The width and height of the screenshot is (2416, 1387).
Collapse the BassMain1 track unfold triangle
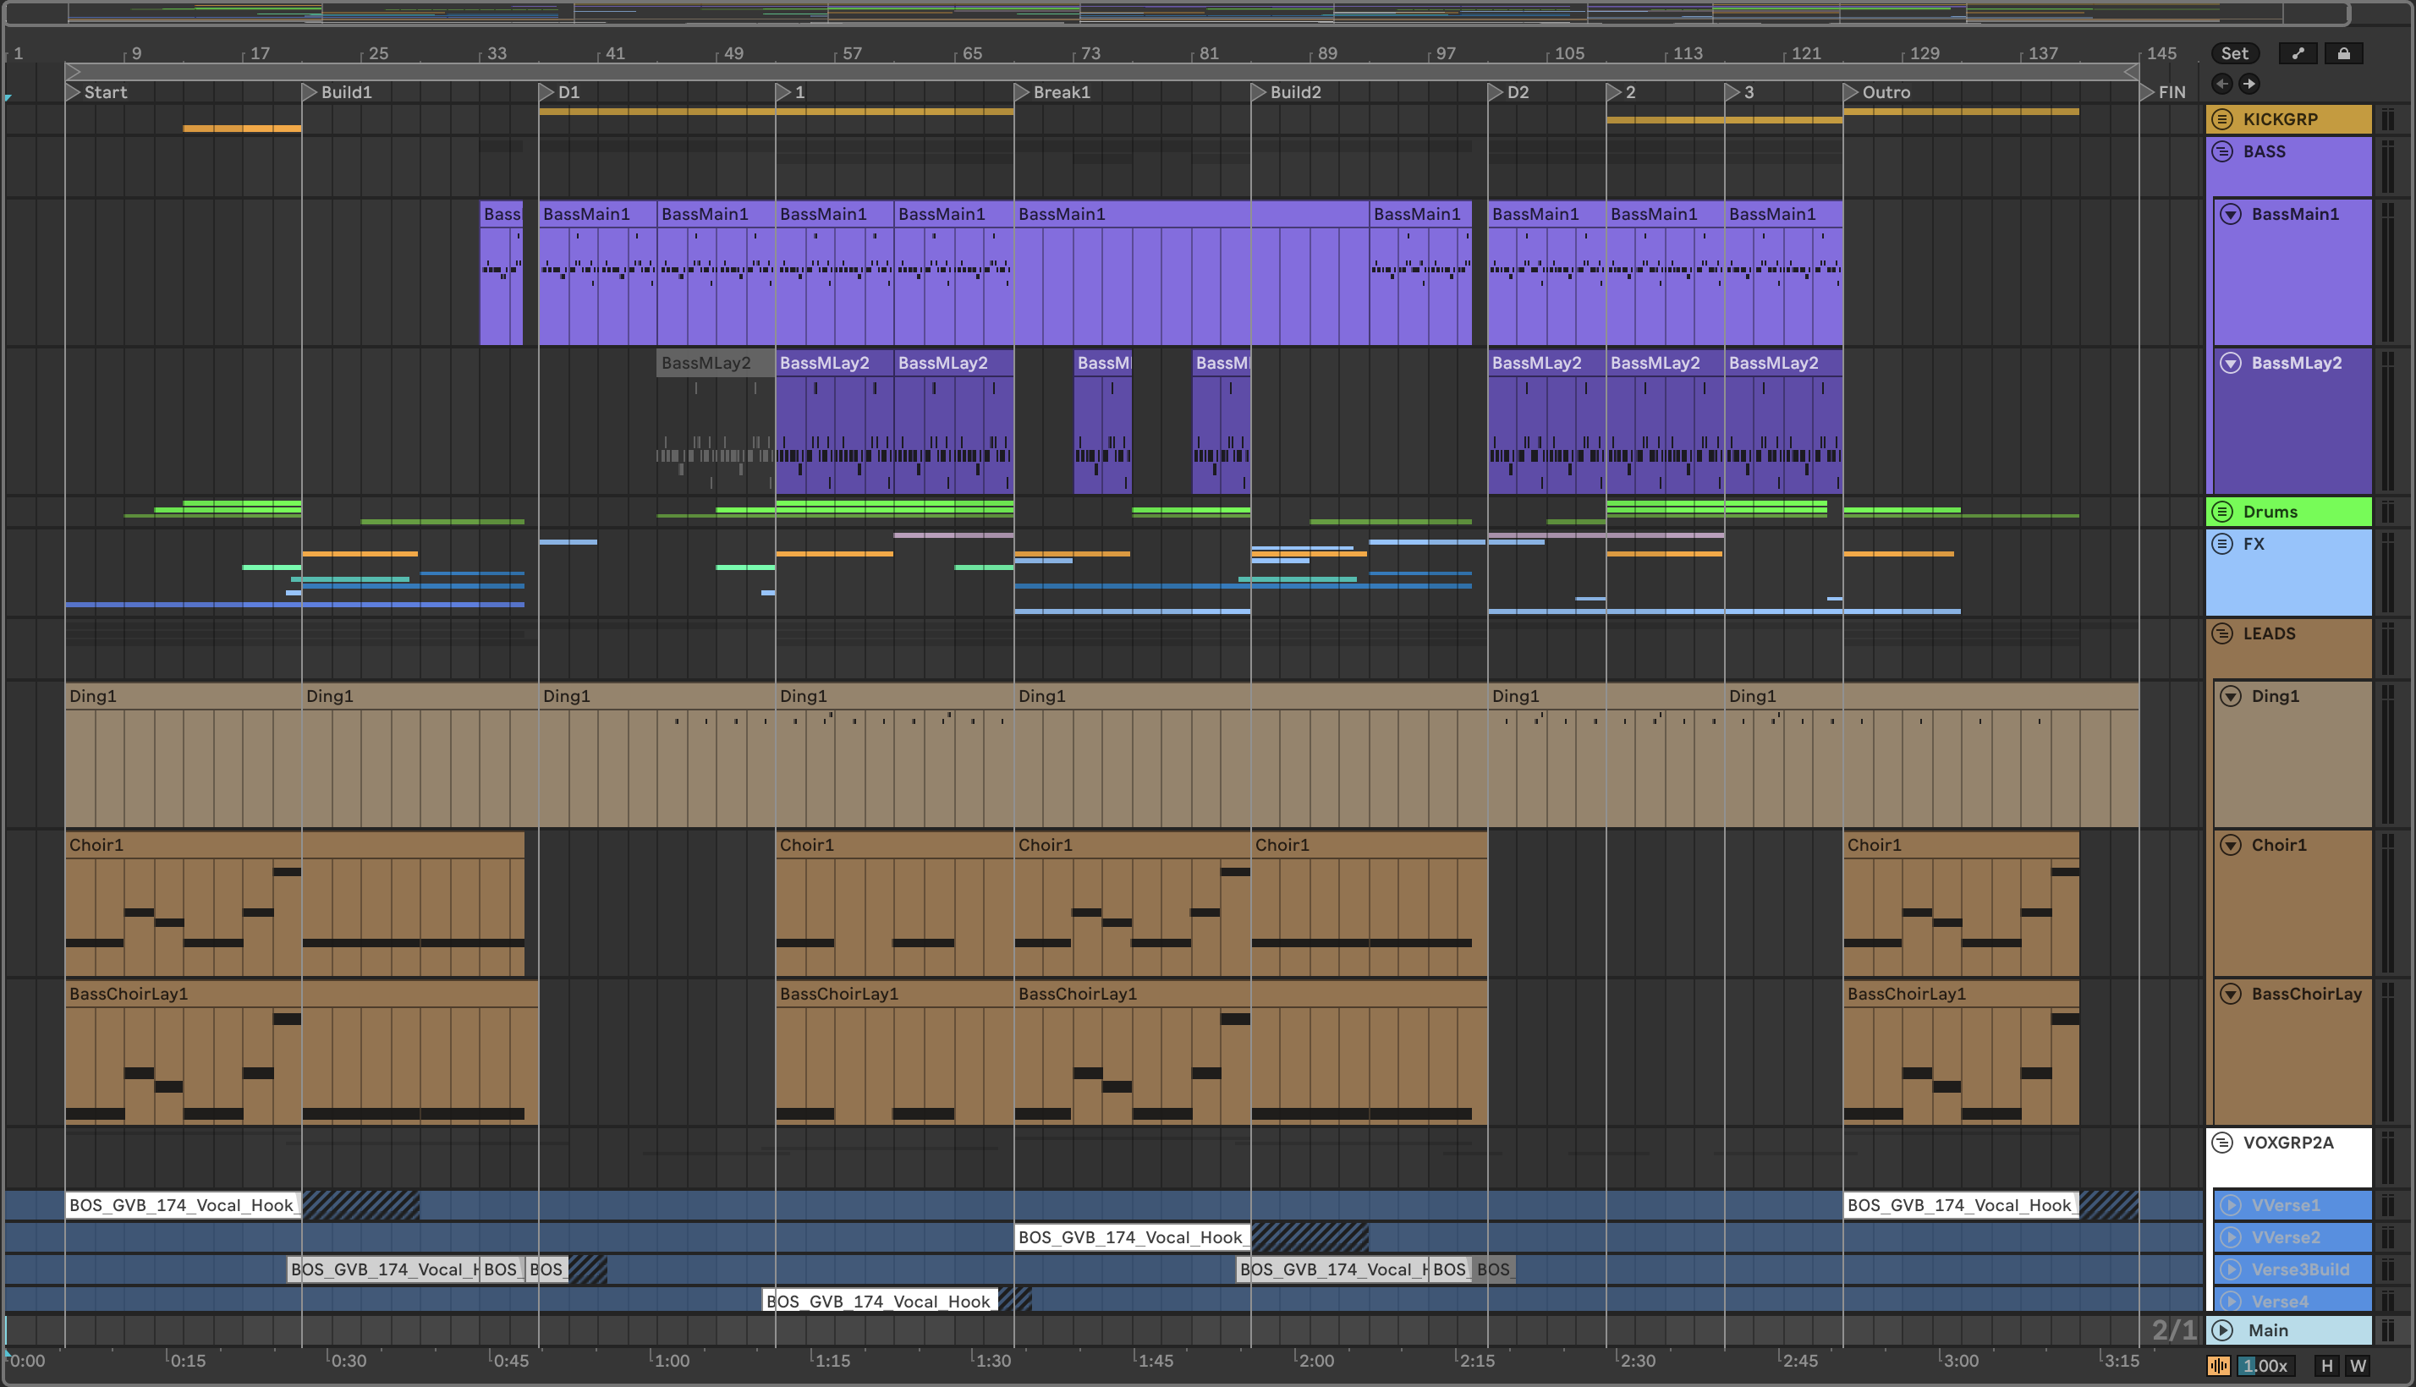(2232, 214)
